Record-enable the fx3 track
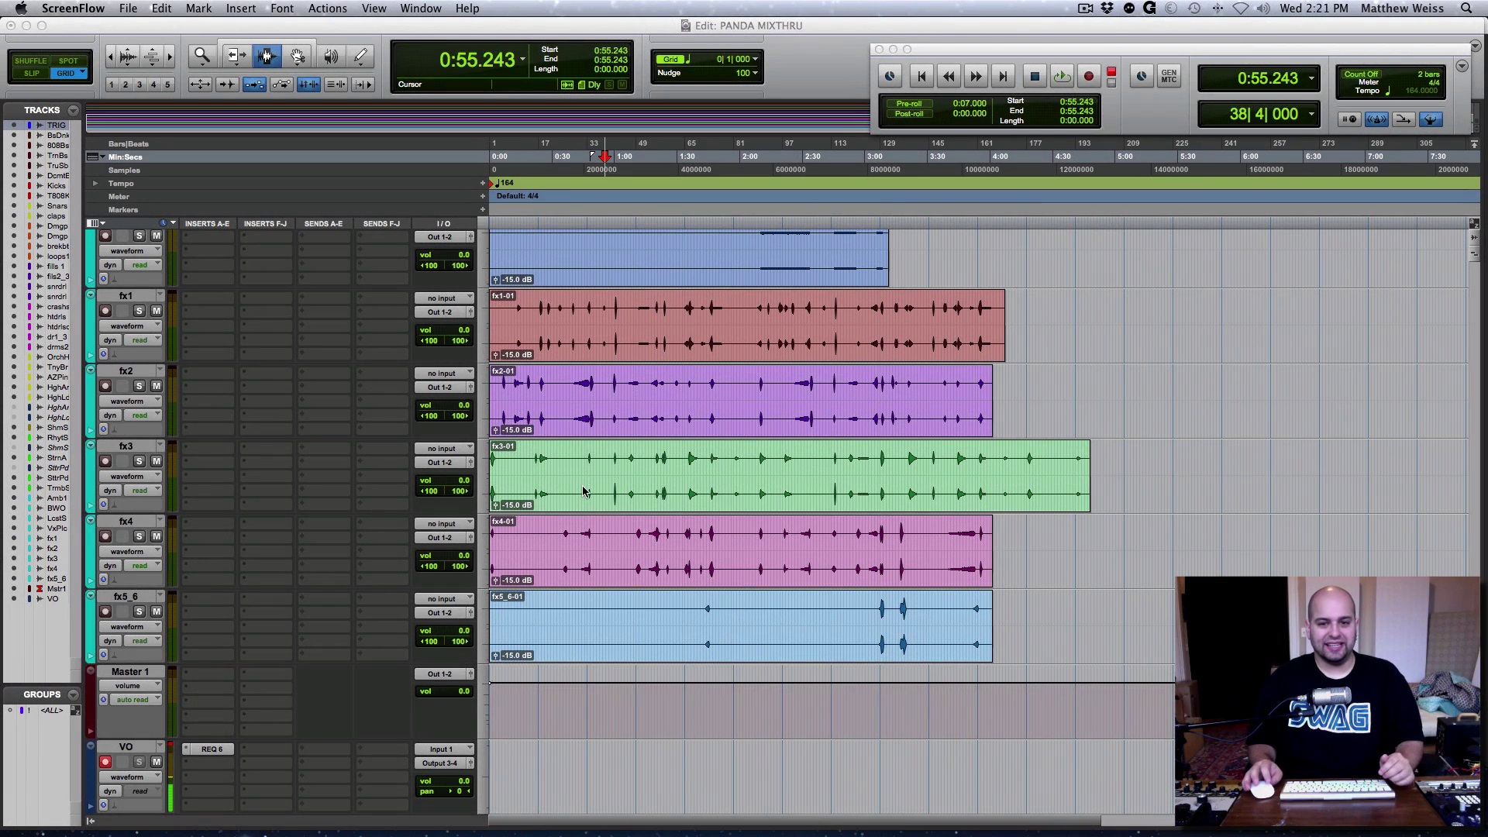Image resolution: width=1488 pixels, height=837 pixels. click(105, 461)
